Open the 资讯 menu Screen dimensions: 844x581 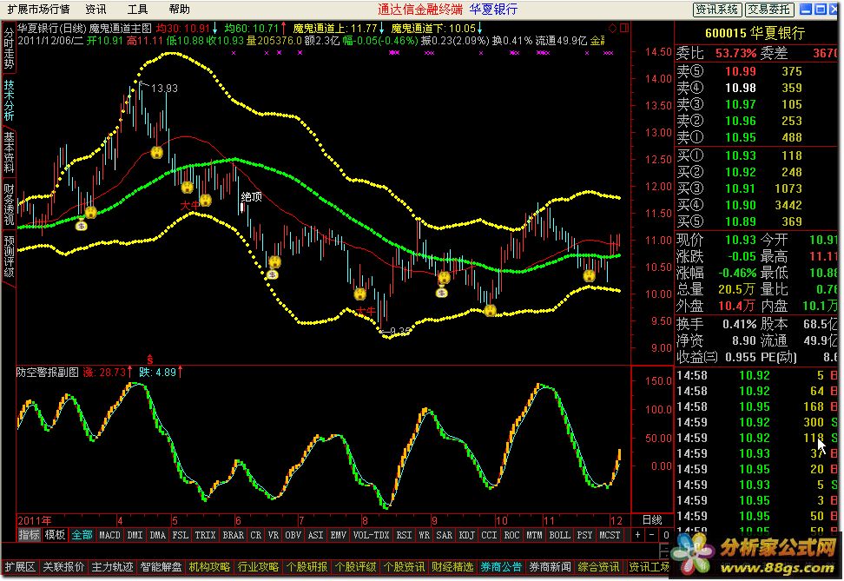point(96,10)
